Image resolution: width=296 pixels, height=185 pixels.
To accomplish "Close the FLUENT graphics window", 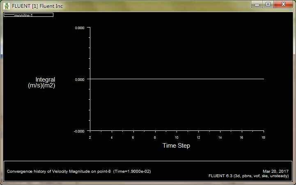I will coord(283,4).
